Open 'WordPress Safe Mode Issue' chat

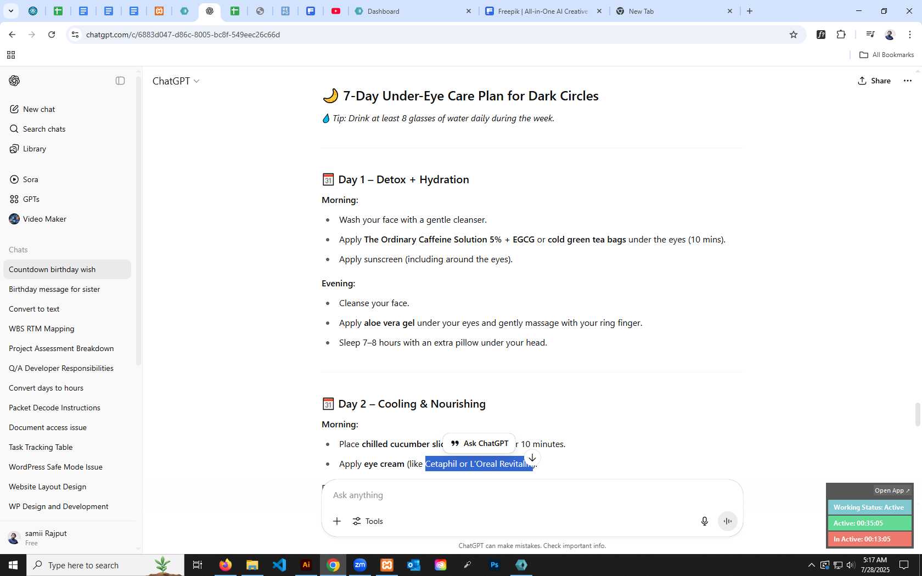coord(67,467)
